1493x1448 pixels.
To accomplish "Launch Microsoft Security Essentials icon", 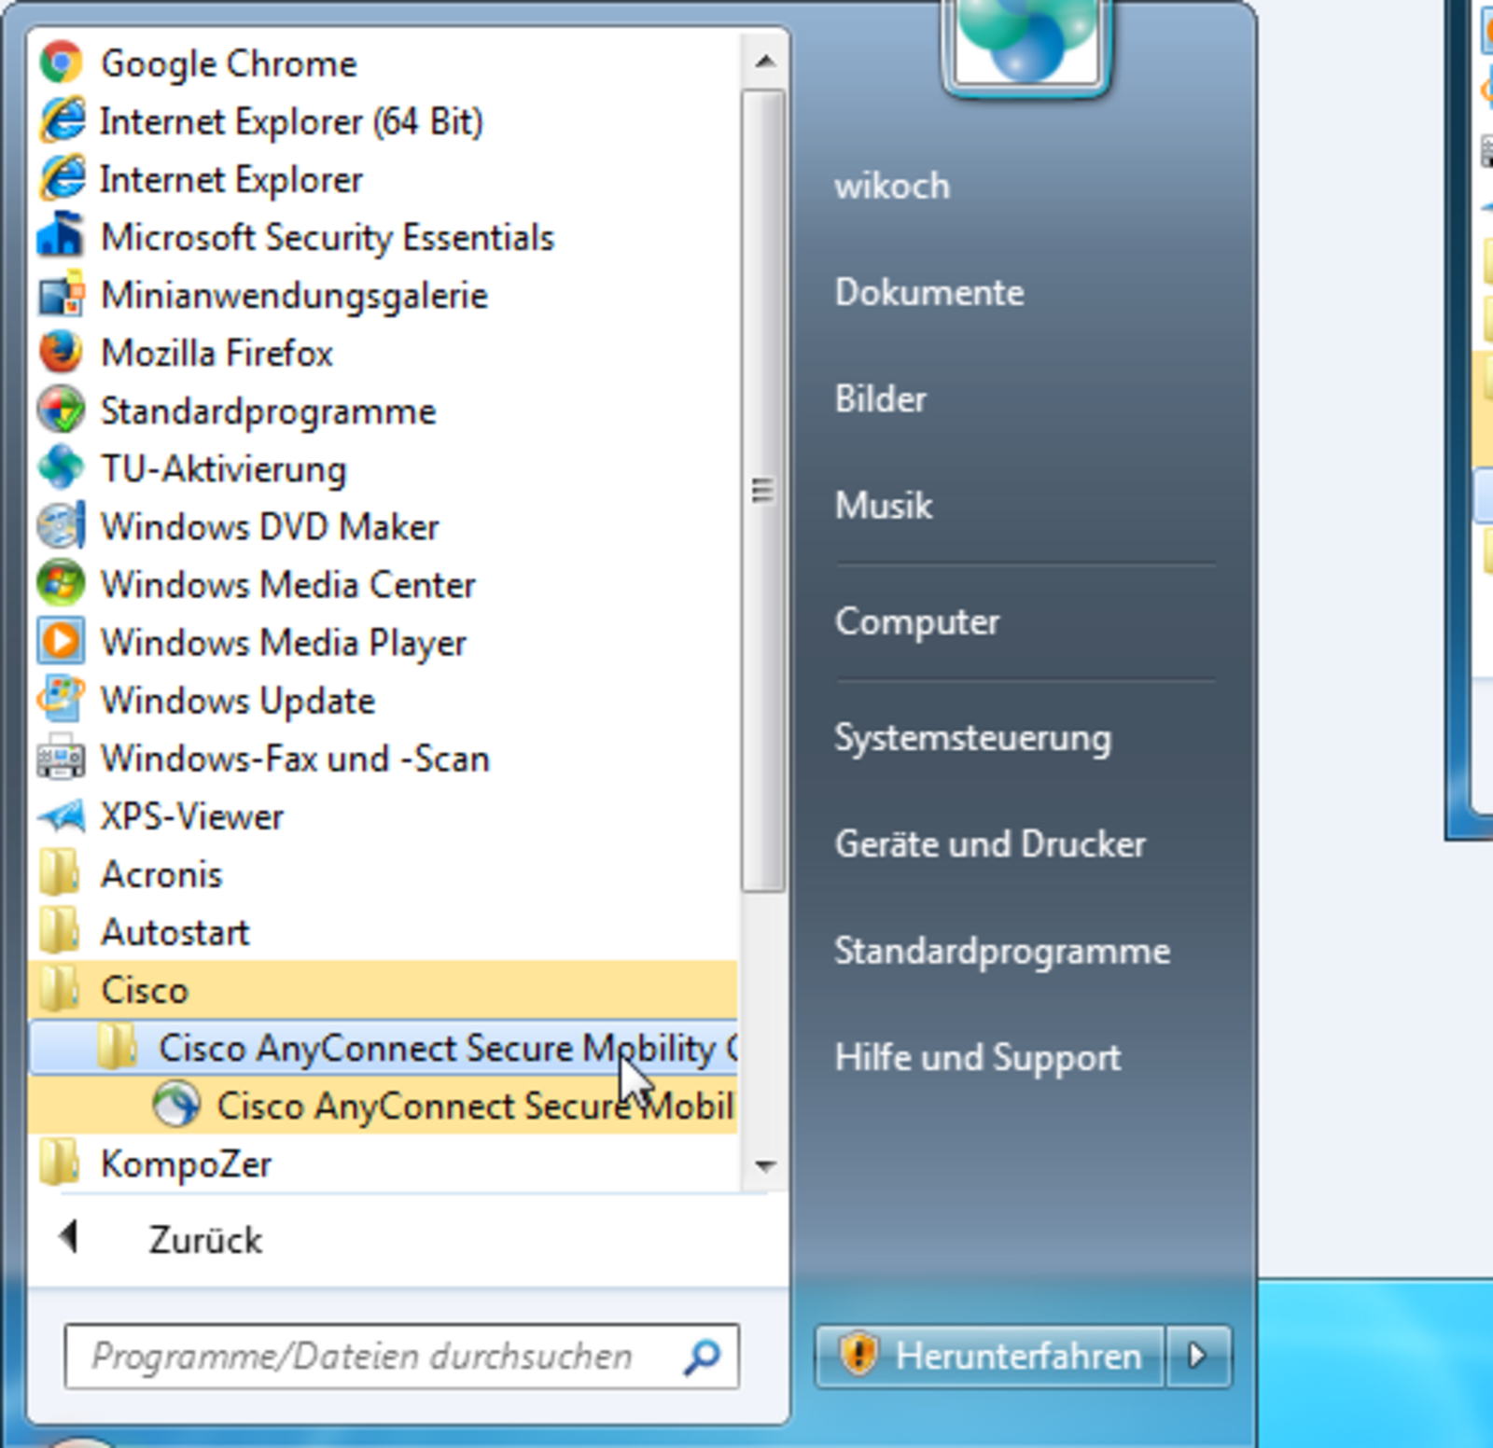I will coord(61,236).
